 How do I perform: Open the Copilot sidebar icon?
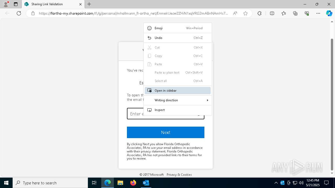click(x=329, y=13)
